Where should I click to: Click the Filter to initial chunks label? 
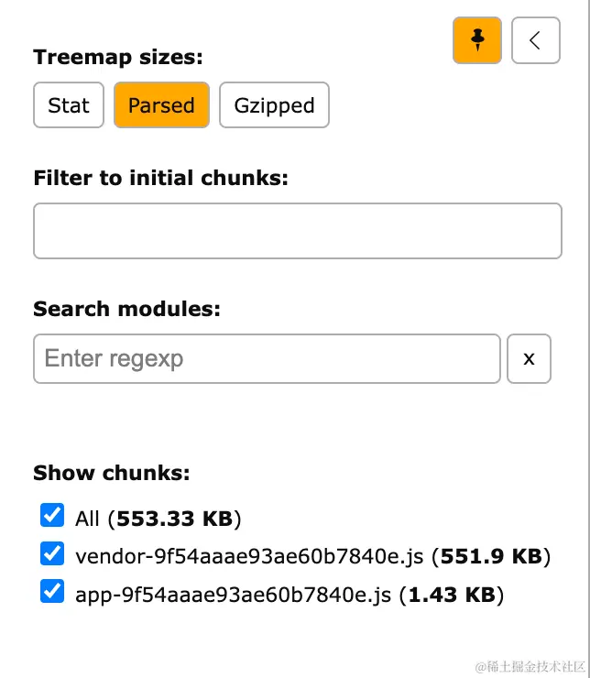(x=160, y=178)
